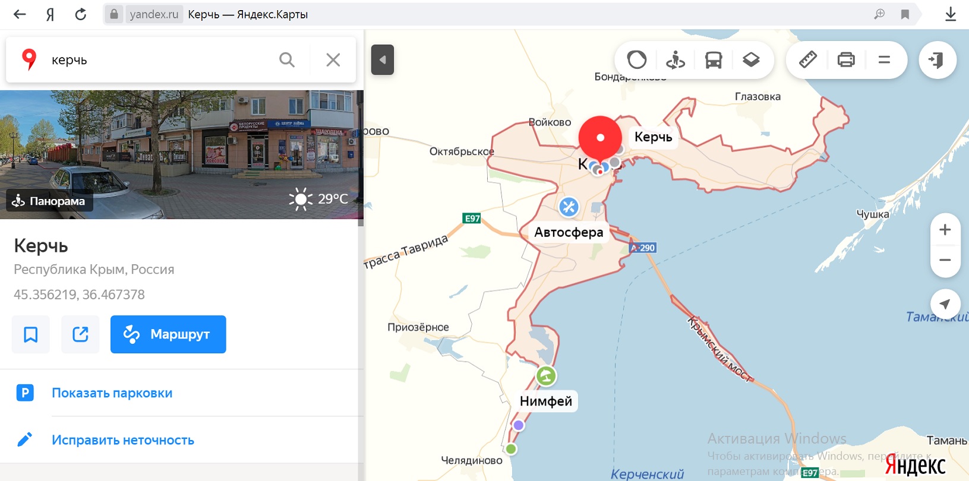The width and height of the screenshot is (969, 481).
Task: Locate me with the geolocation arrow
Action: click(x=945, y=304)
